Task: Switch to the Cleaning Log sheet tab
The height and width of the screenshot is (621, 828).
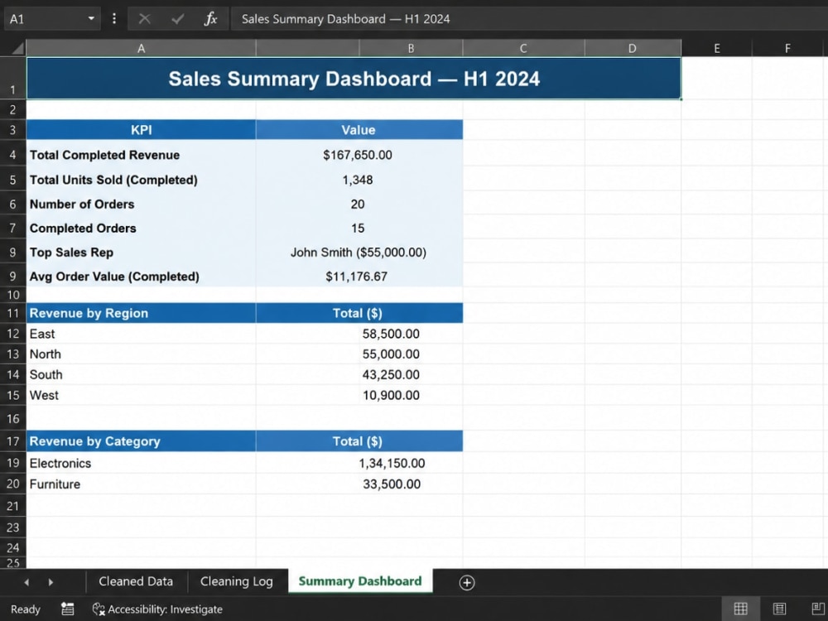Action: point(237,581)
